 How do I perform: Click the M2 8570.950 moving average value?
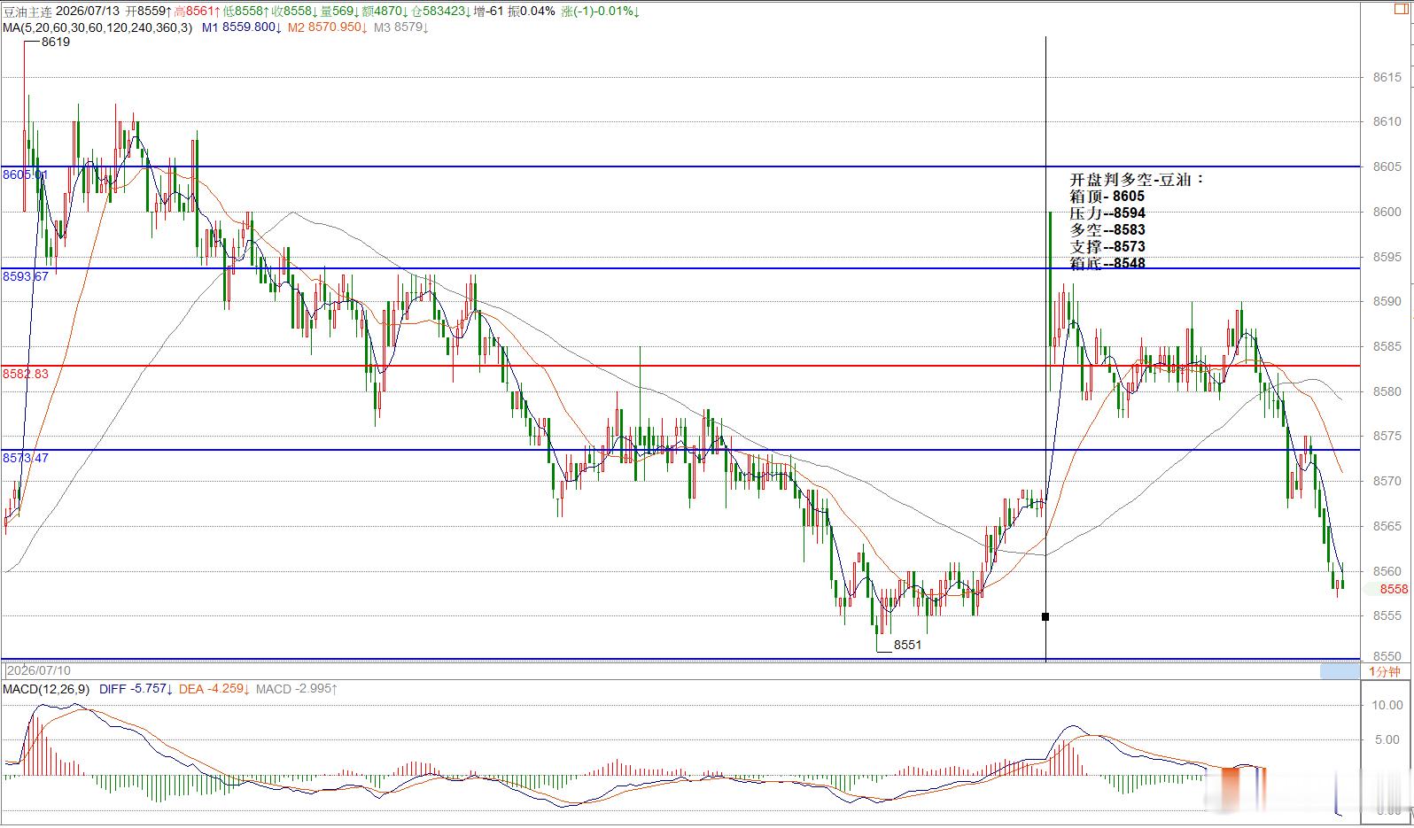click(x=327, y=27)
